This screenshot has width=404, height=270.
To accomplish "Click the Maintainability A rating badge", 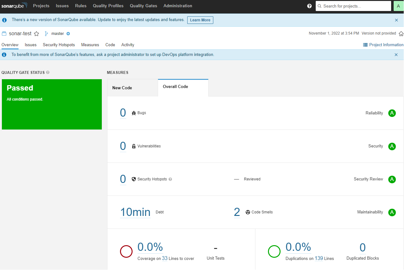I will (392, 212).
